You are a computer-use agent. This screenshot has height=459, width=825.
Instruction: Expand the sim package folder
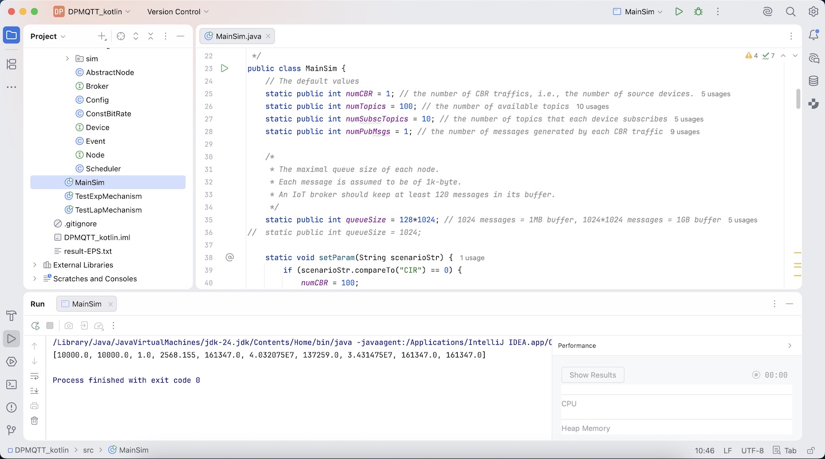click(x=67, y=58)
